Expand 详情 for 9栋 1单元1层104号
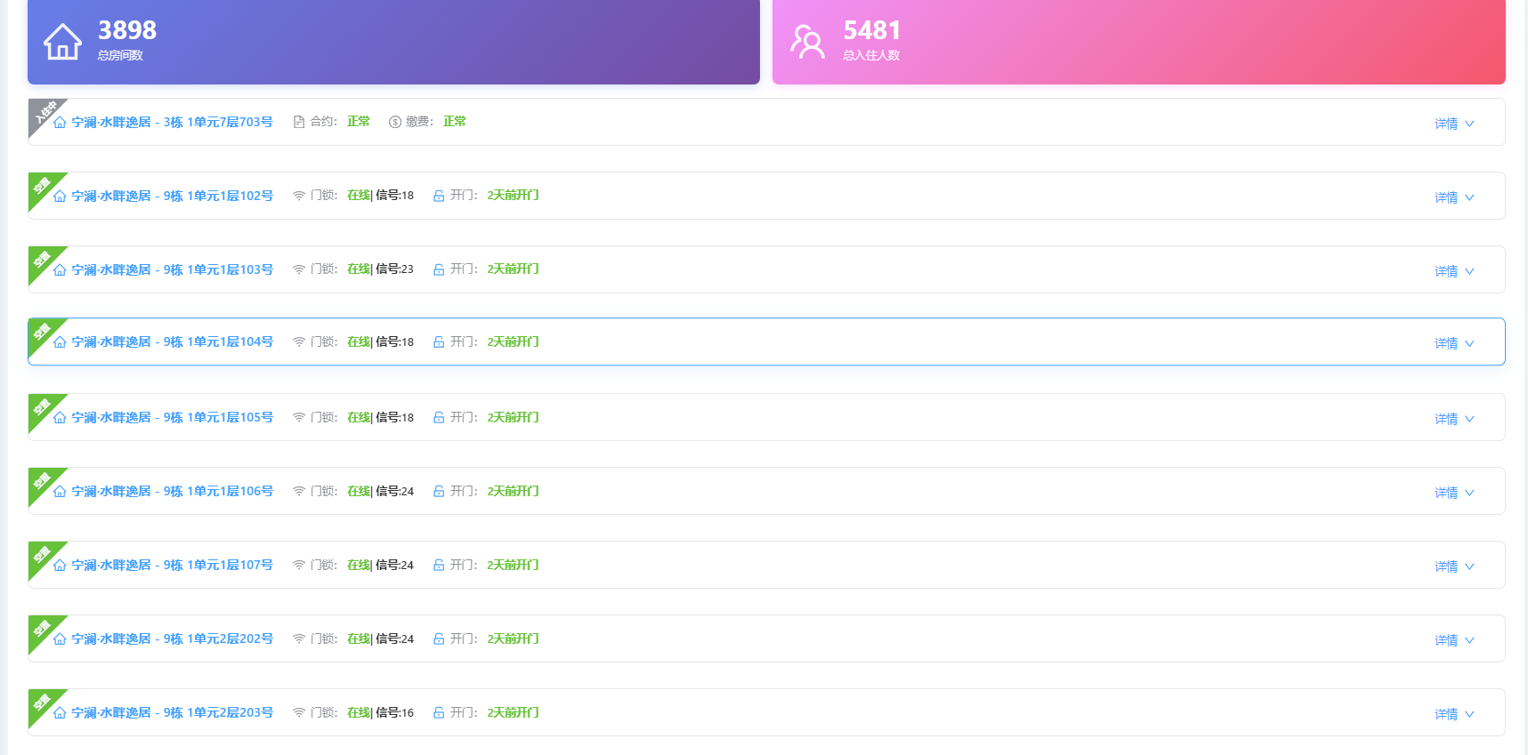The width and height of the screenshot is (1528, 755). tap(1454, 343)
